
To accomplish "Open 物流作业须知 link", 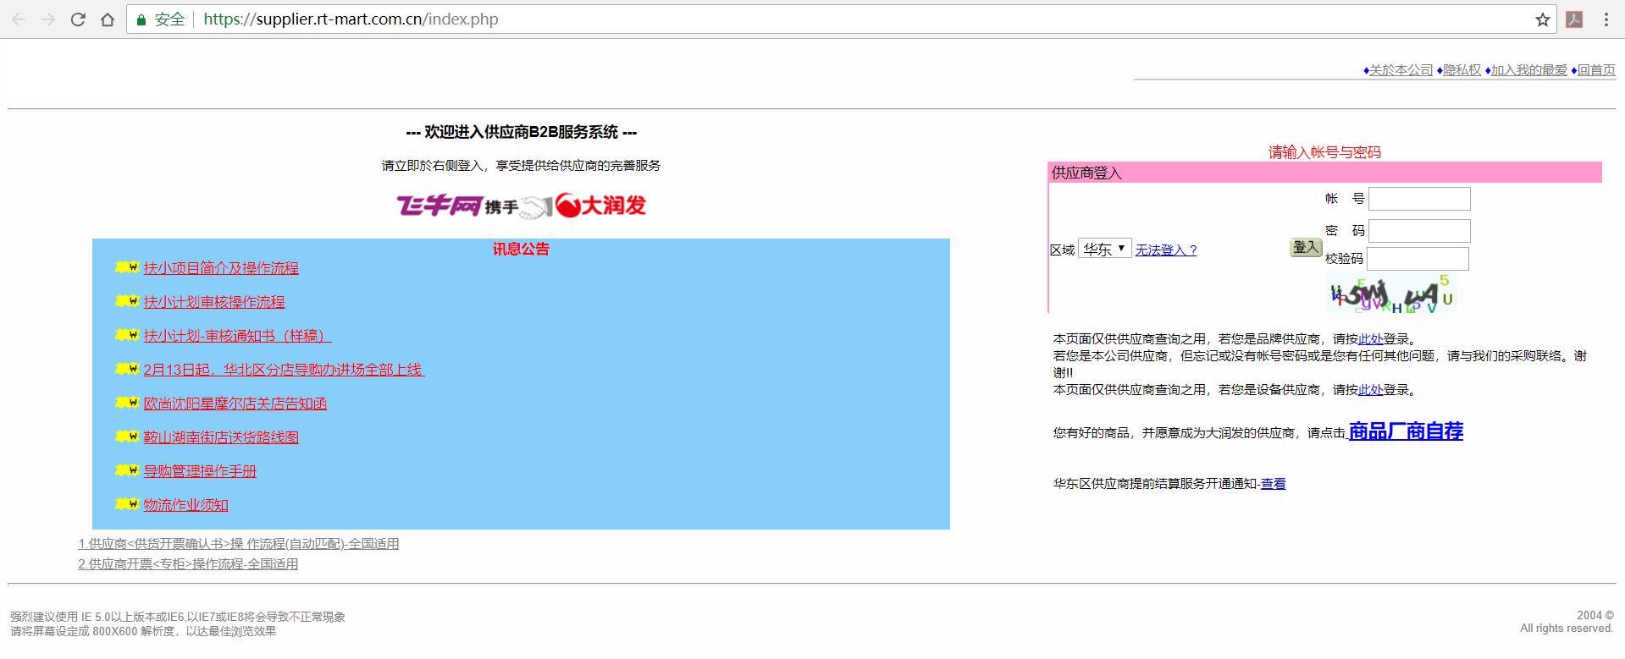I will pyautogui.click(x=185, y=505).
